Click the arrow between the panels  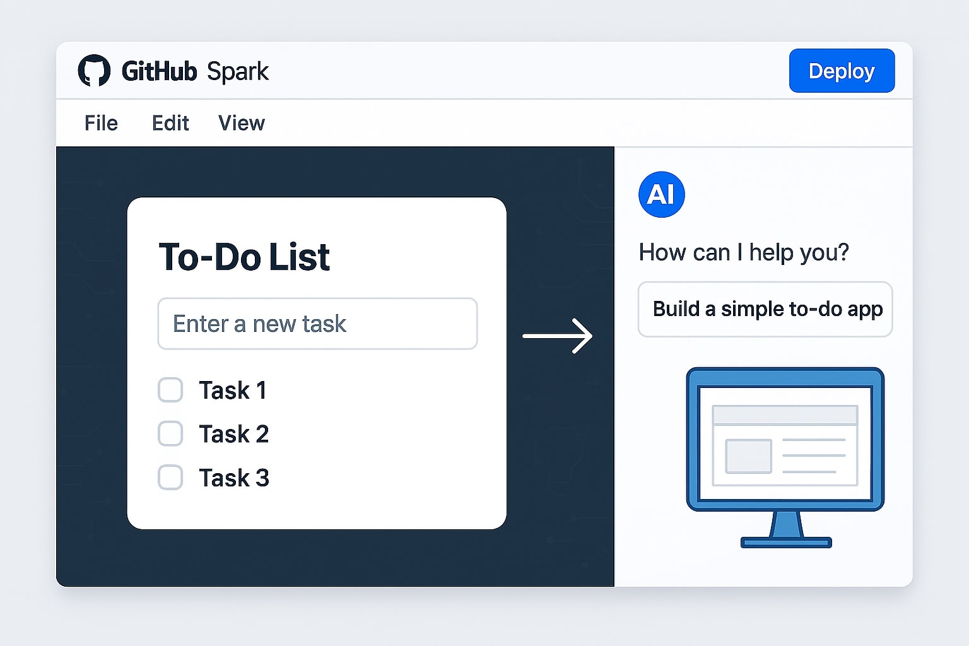(558, 336)
